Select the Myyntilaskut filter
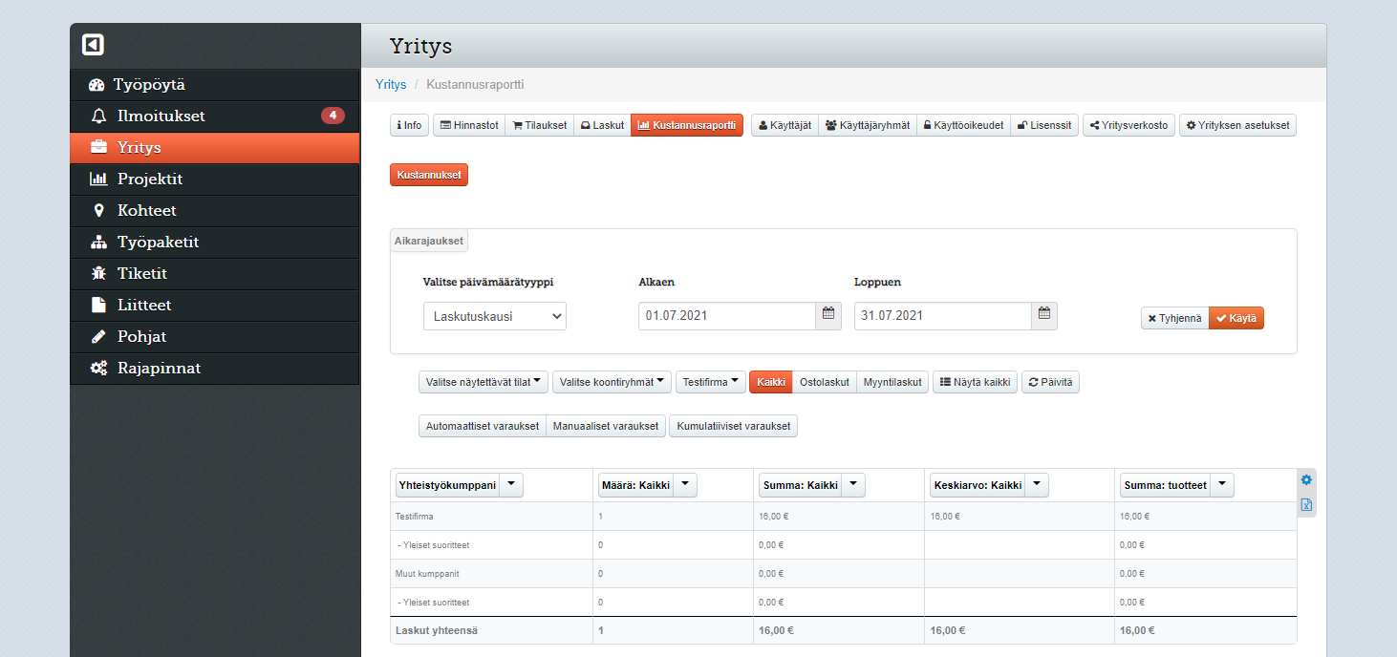This screenshot has width=1397, height=657. click(892, 382)
